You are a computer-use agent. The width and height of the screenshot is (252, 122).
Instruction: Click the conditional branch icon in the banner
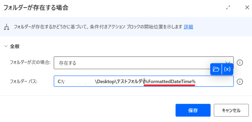(x=7, y=27)
